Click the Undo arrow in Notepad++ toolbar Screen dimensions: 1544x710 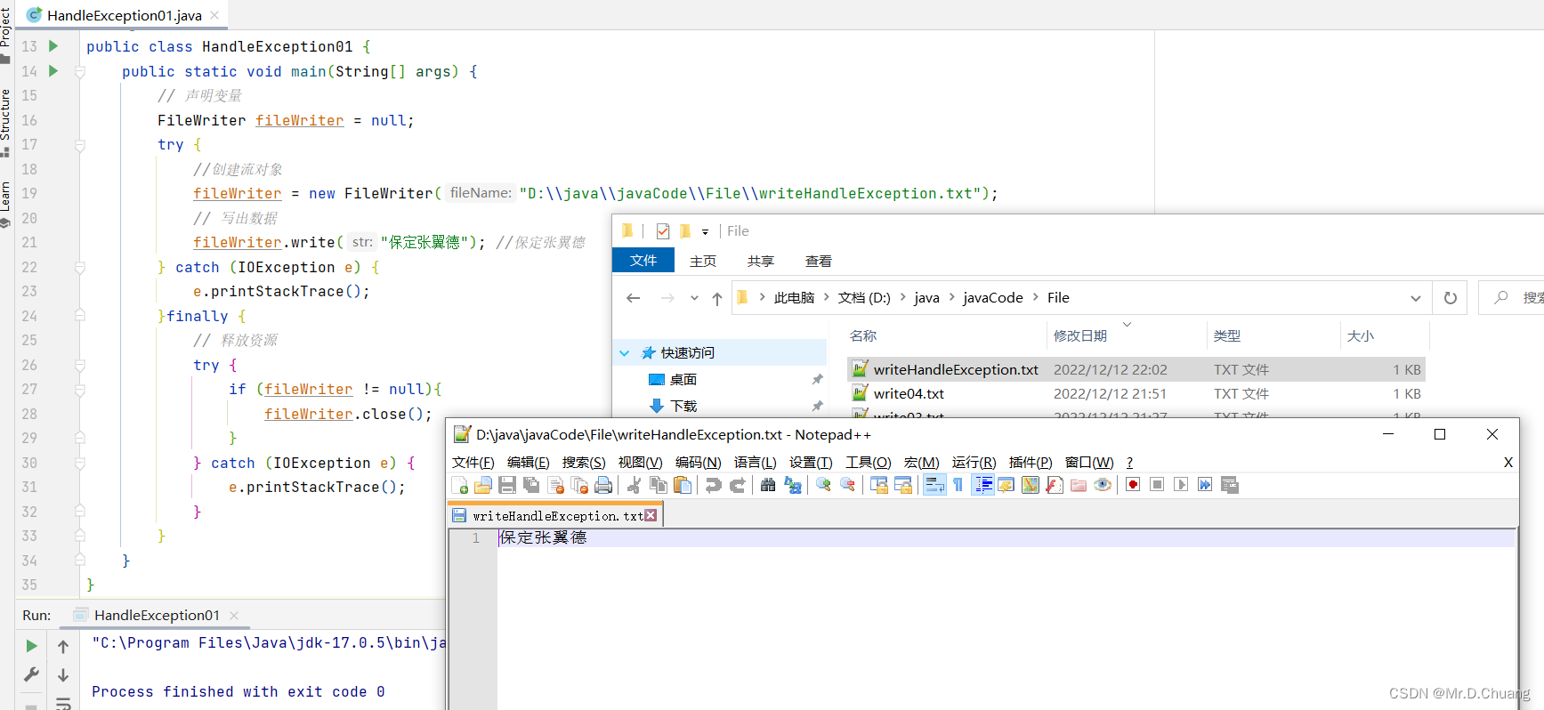tap(713, 485)
